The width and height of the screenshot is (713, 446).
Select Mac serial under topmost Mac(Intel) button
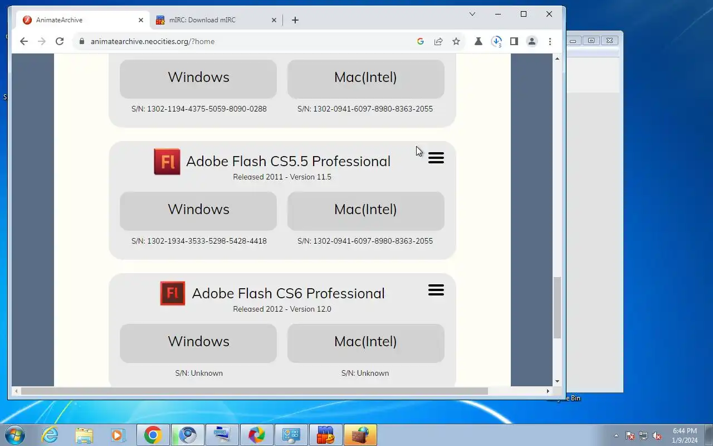click(x=365, y=109)
